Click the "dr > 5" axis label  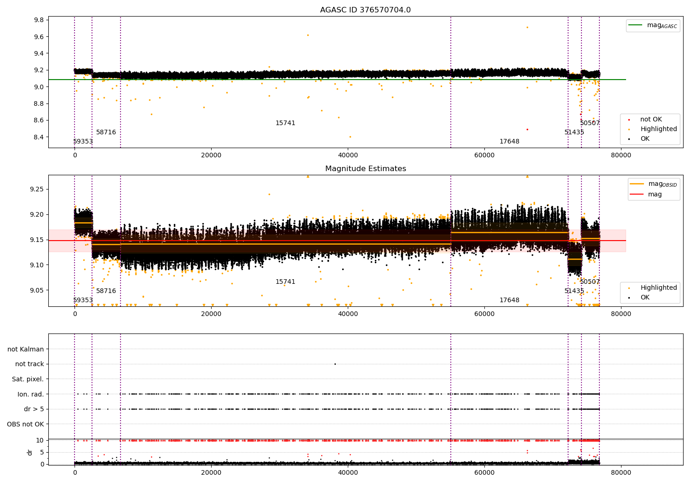tap(34, 409)
